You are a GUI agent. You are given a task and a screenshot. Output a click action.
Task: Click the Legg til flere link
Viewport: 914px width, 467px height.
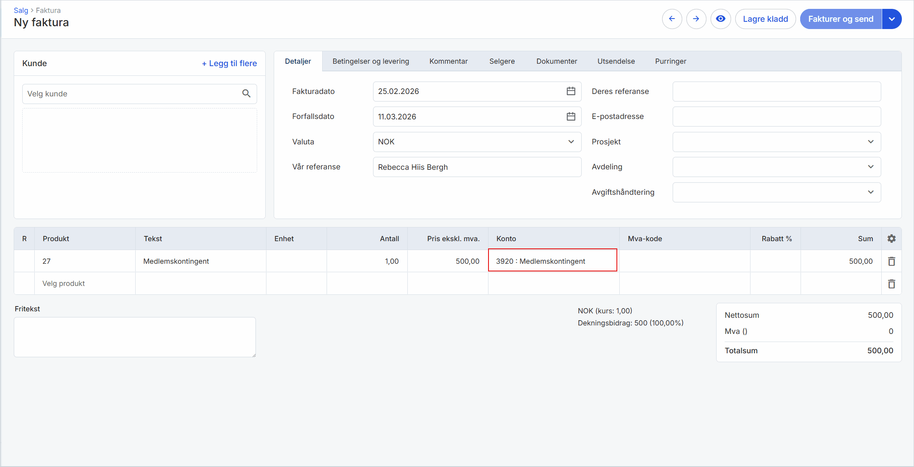(229, 63)
